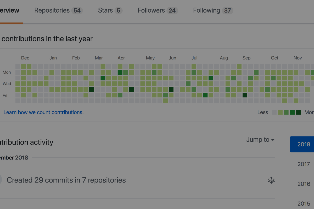The width and height of the screenshot is (314, 209).
Task: Select the Following tab
Action: coord(213,10)
